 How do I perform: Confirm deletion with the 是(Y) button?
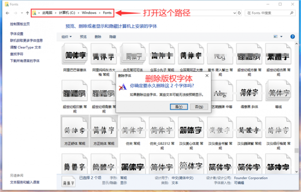(179, 107)
